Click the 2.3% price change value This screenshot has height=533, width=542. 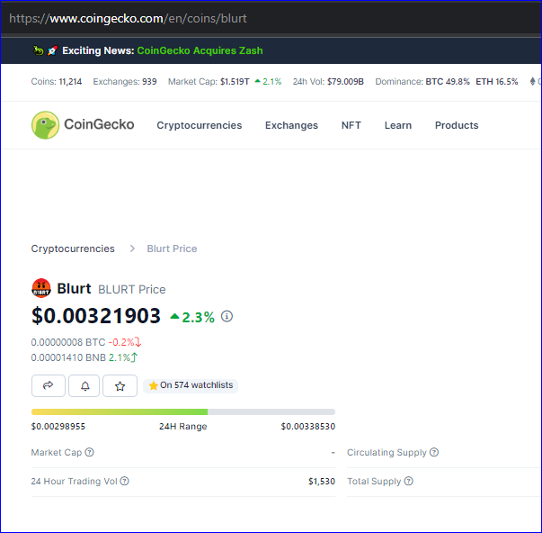click(x=198, y=317)
